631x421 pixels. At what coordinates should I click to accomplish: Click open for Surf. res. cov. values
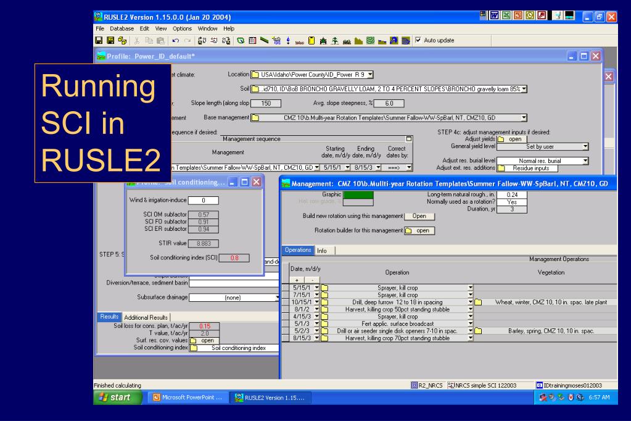click(x=204, y=340)
